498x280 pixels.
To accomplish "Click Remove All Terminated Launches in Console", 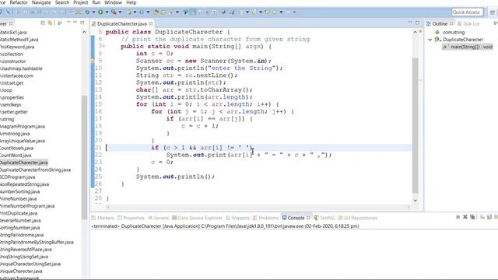I will [472, 217].
